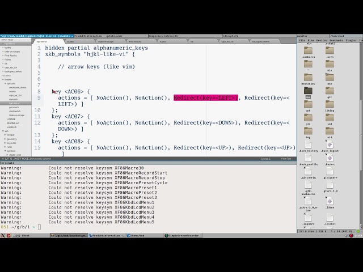This screenshot has width=363, height=272.
Task: Open the .gitconfig file icon
Action: click(x=308, y=171)
